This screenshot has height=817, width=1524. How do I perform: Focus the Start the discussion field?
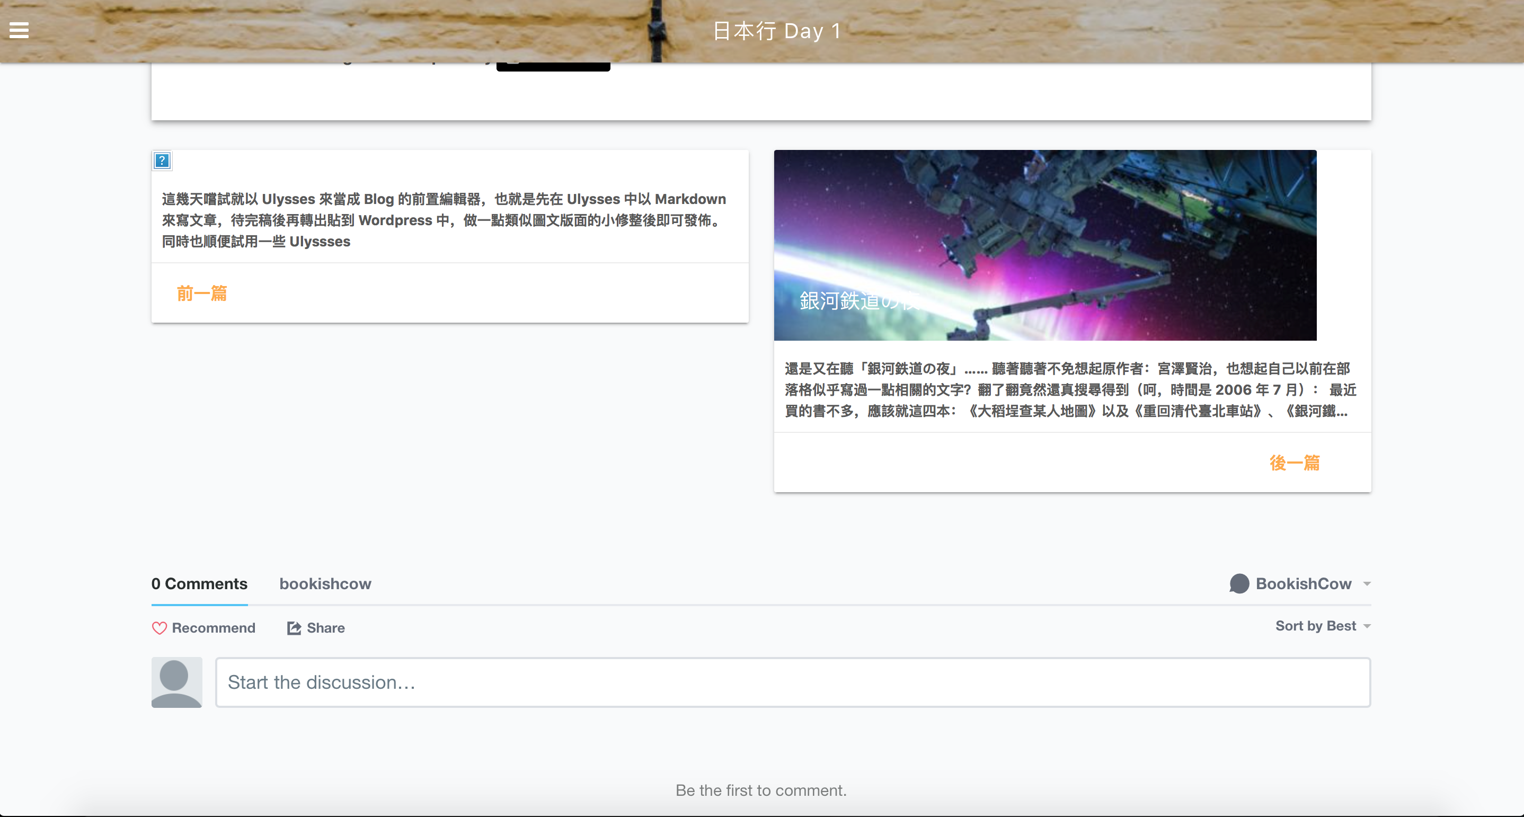[793, 682]
